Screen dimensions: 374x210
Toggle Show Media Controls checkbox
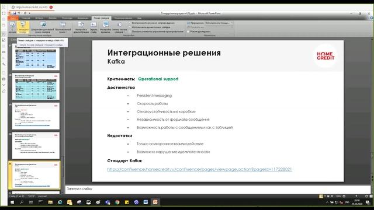pyautogui.click(x=130, y=32)
